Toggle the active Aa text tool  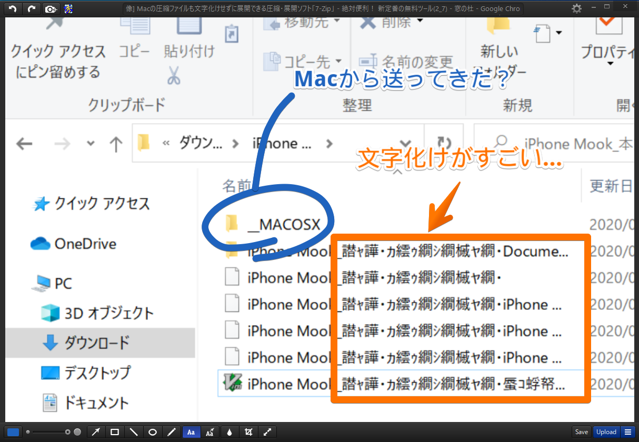pyautogui.click(x=192, y=431)
